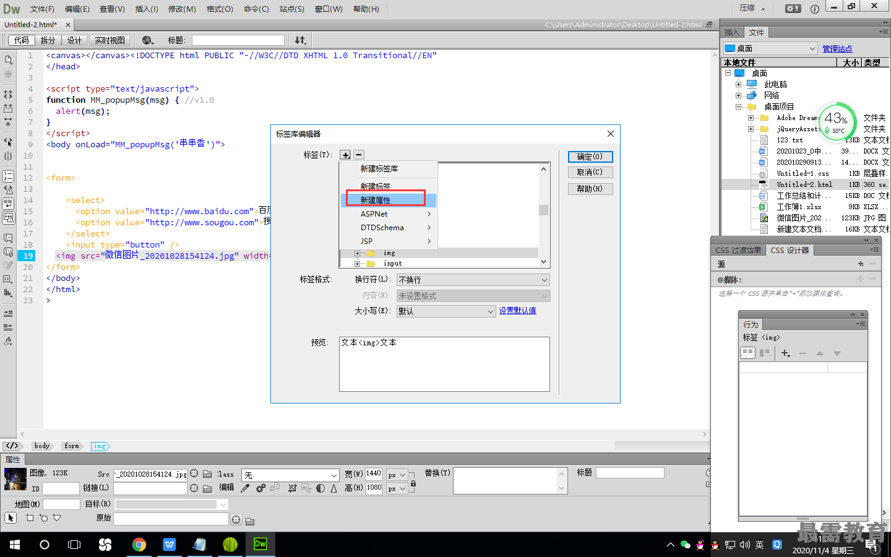Toggle the width-height constrain lock
891x557 pixels.
coord(413,485)
